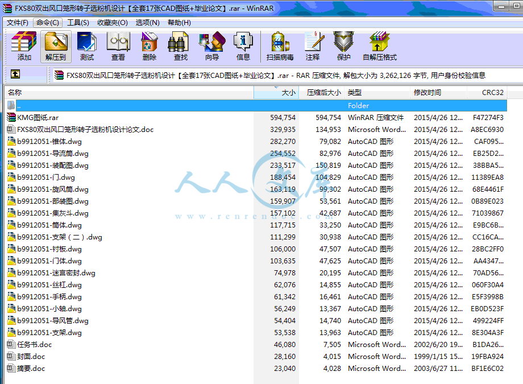Click CRC32 value A8EC6930
Viewport: 523px width, 384px height.
click(x=487, y=130)
